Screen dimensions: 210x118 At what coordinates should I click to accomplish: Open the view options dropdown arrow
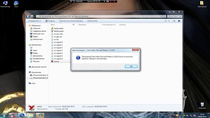click(x=169, y=21)
